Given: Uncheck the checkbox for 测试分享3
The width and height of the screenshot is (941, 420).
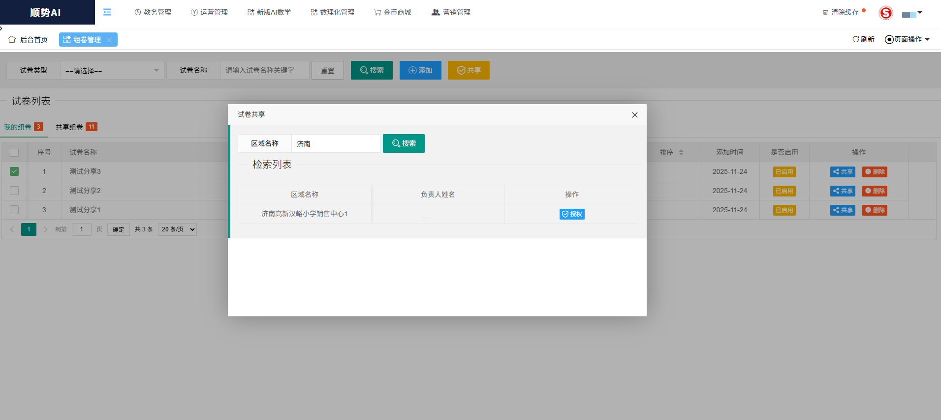Looking at the screenshot, I should pos(14,171).
